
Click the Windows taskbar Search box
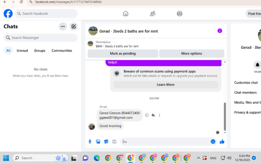tap(40, 158)
